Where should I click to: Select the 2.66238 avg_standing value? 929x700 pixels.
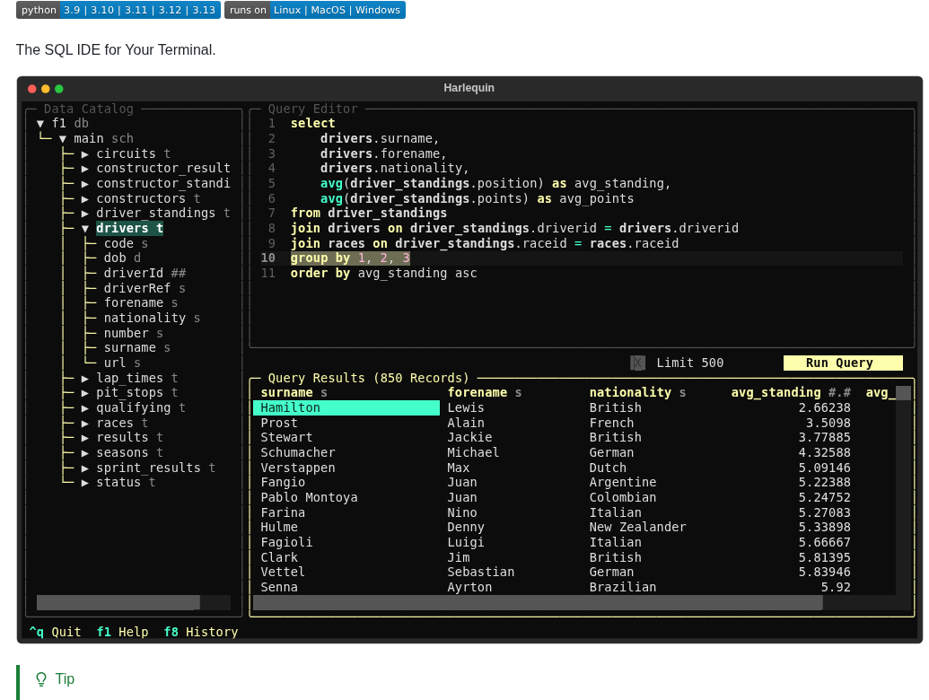point(824,408)
